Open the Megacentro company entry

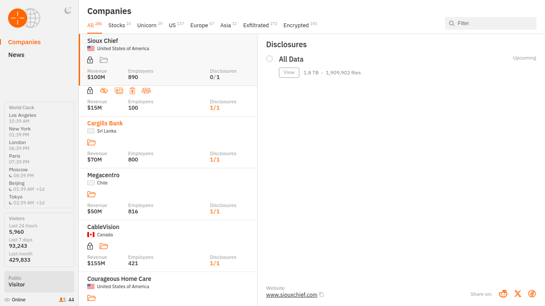click(x=168, y=194)
